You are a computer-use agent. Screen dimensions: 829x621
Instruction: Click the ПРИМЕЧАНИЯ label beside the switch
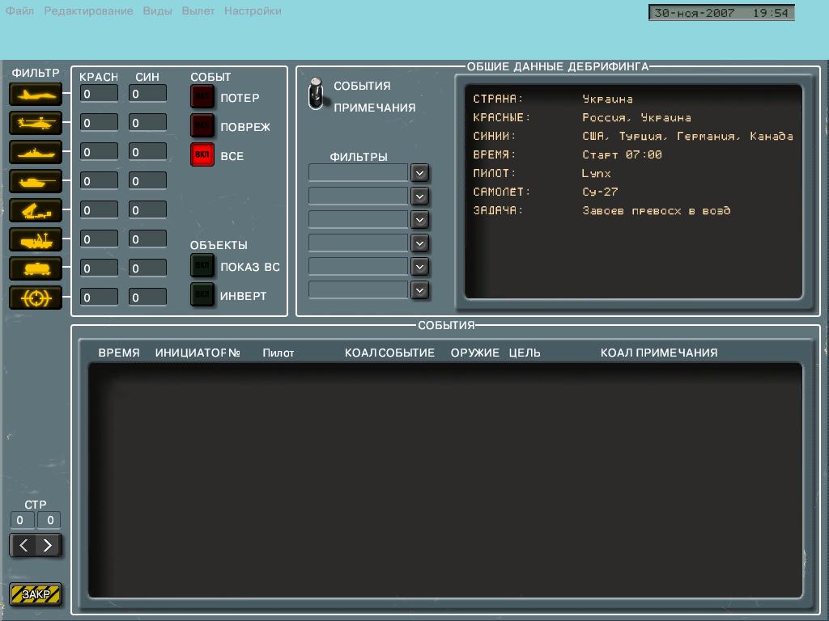point(374,108)
